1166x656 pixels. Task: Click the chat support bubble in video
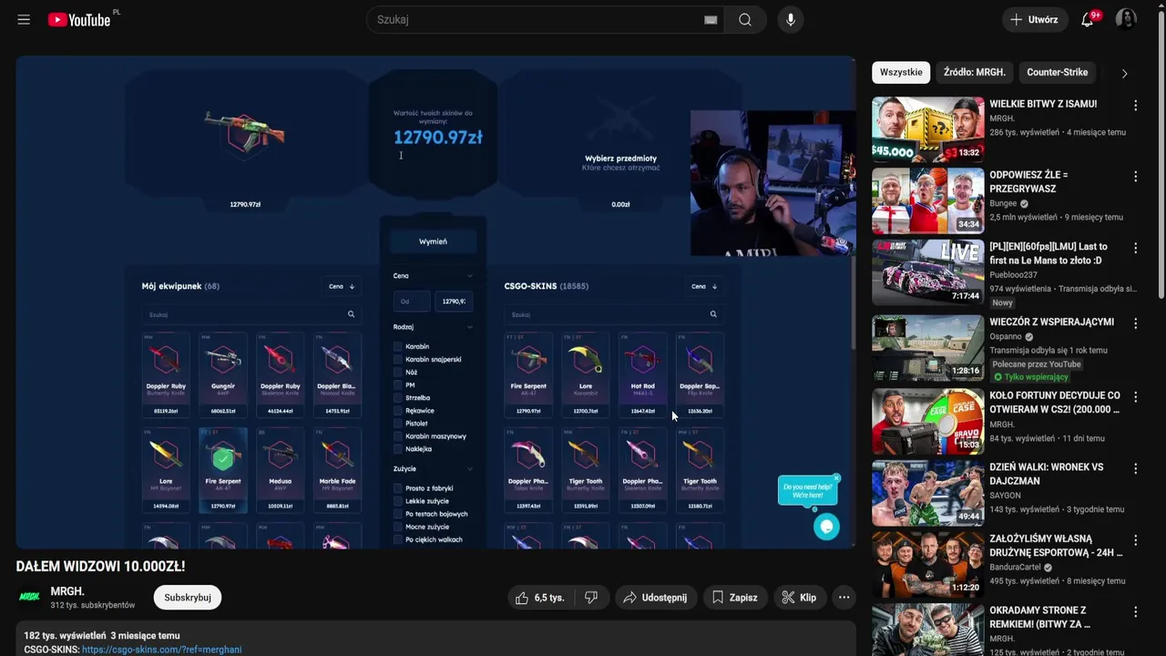tap(826, 526)
